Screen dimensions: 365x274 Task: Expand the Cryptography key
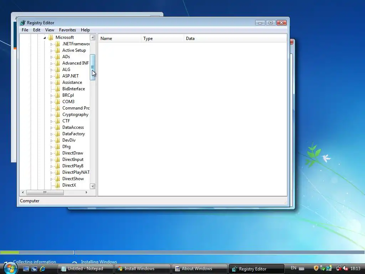(x=51, y=115)
